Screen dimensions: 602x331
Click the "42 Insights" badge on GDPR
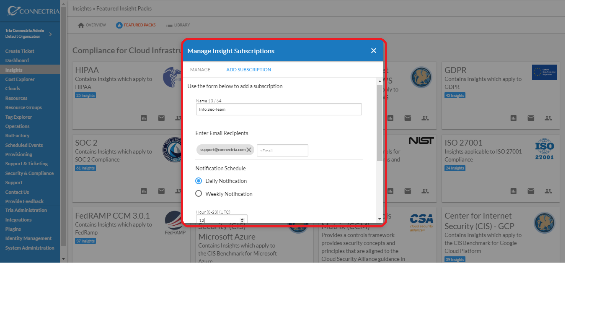455,96
